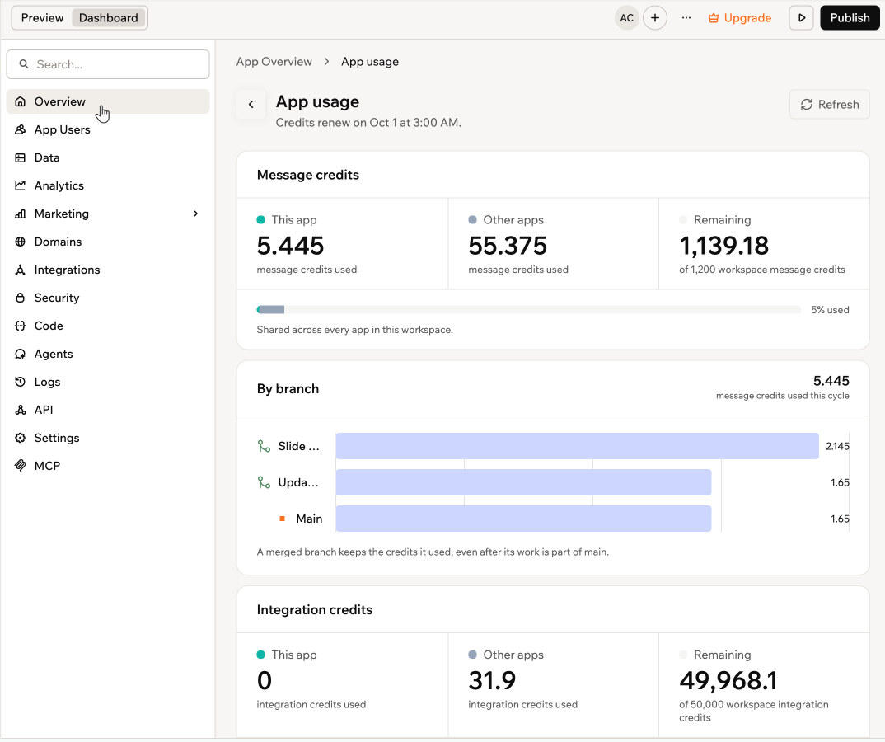Click the back arrow beside App usage
Viewport: 885px width, 742px height.
coord(251,104)
